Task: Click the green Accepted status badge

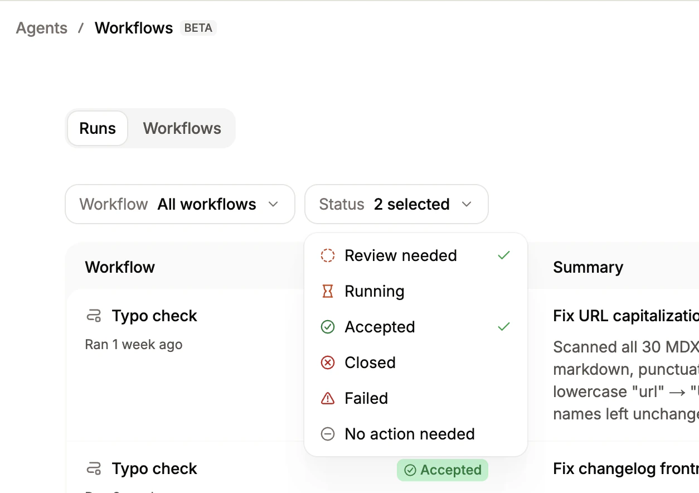Action: [x=442, y=470]
